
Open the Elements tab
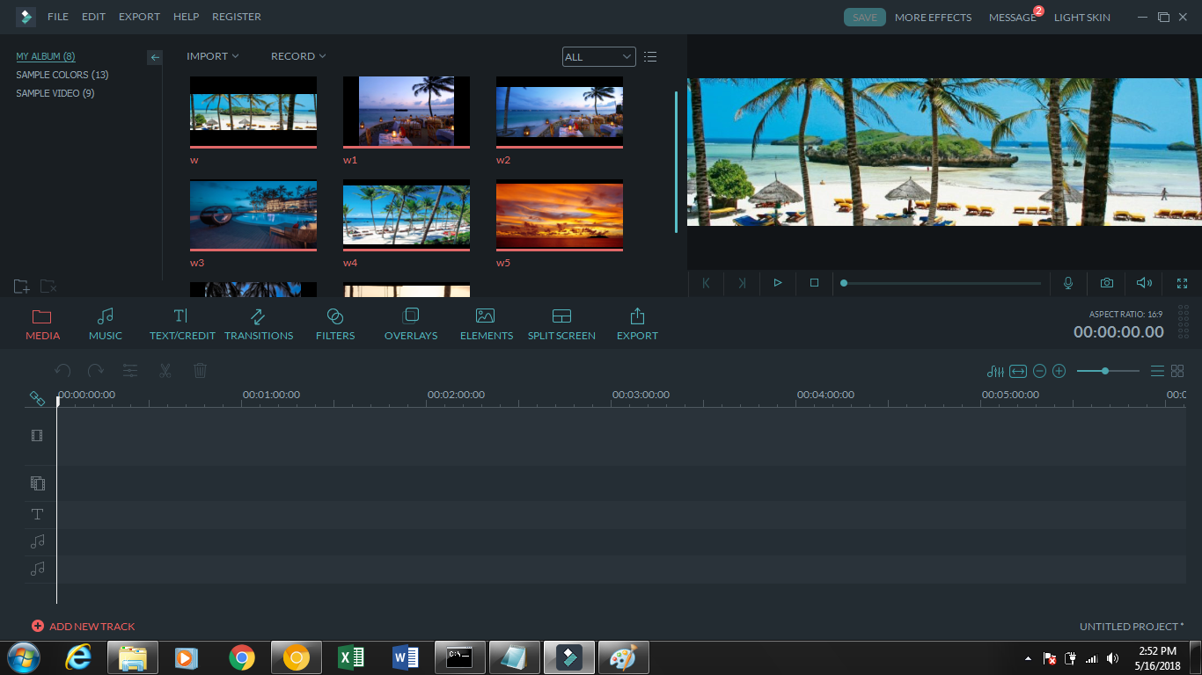[486, 324]
